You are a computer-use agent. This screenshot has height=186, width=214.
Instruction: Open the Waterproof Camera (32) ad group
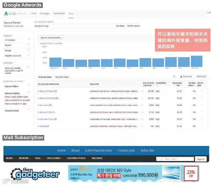tap(48, 98)
